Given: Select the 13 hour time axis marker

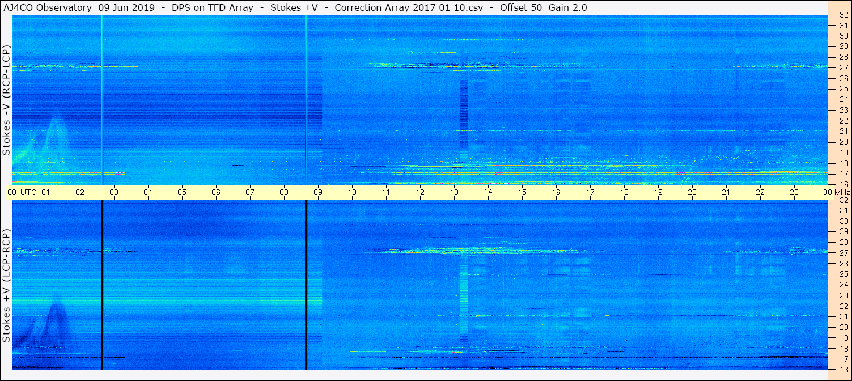Looking at the screenshot, I should 454,192.
